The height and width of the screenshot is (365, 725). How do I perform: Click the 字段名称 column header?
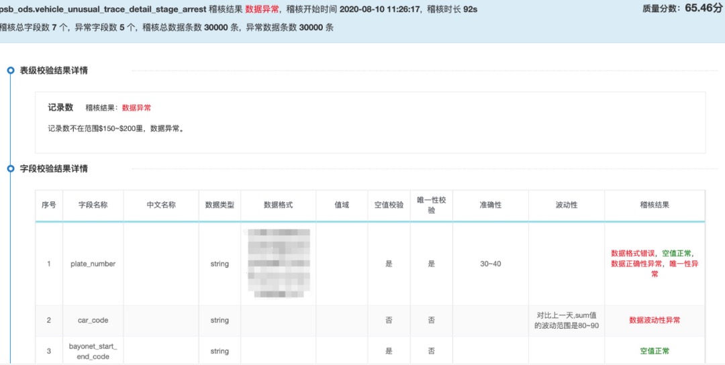coord(93,205)
